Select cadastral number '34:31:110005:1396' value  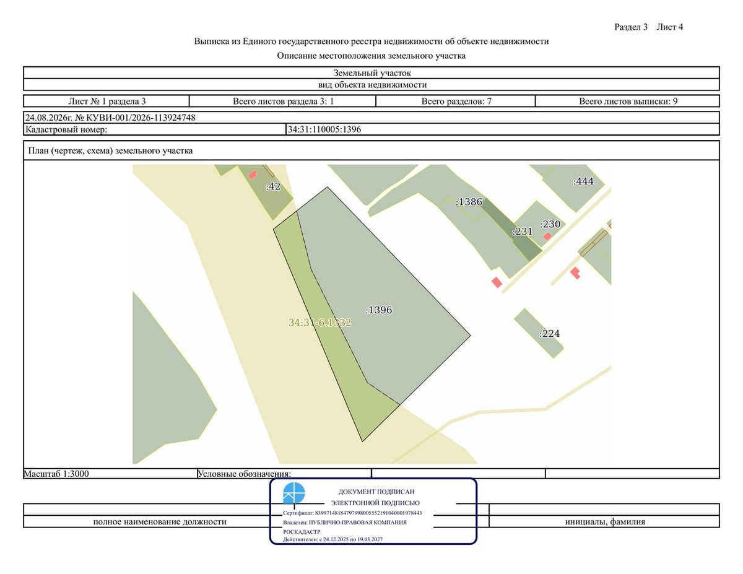tap(324, 129)
